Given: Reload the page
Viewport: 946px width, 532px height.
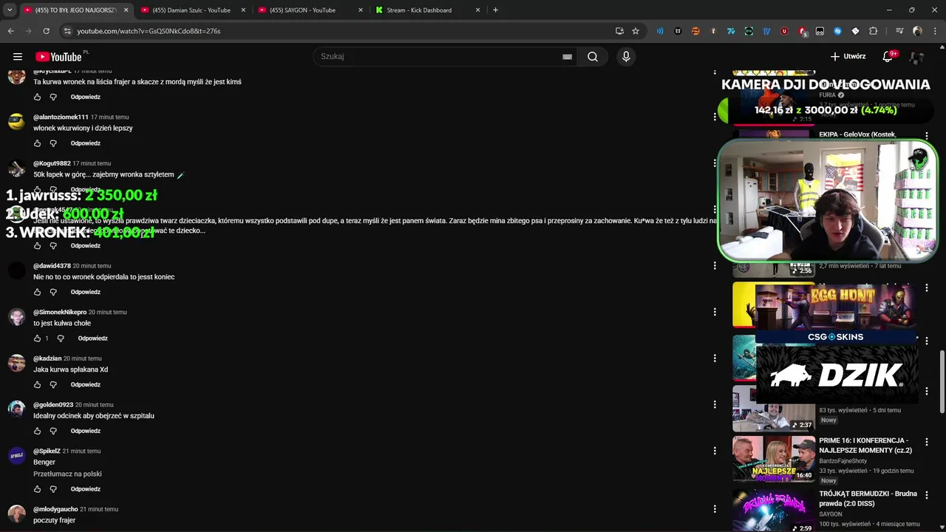Looking at the screenshot, I should pyautogui.click(x=46, y=31).
